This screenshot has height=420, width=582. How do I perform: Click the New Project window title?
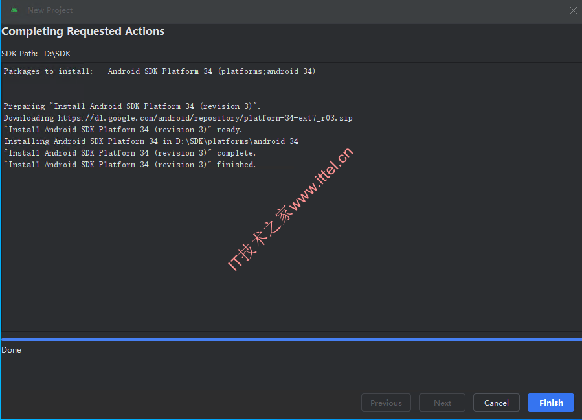point(50,10)
